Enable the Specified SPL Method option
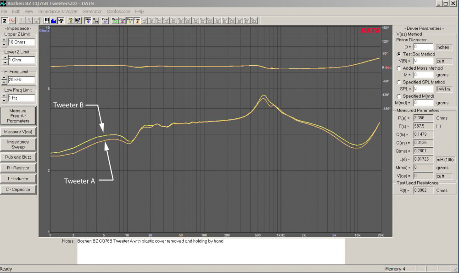Screen dimensions: 459x273 [x=399, y=82]
